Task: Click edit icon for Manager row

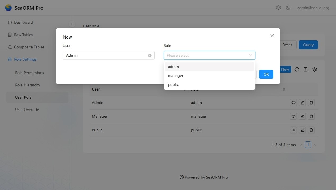Action: [x=302, y=116]
